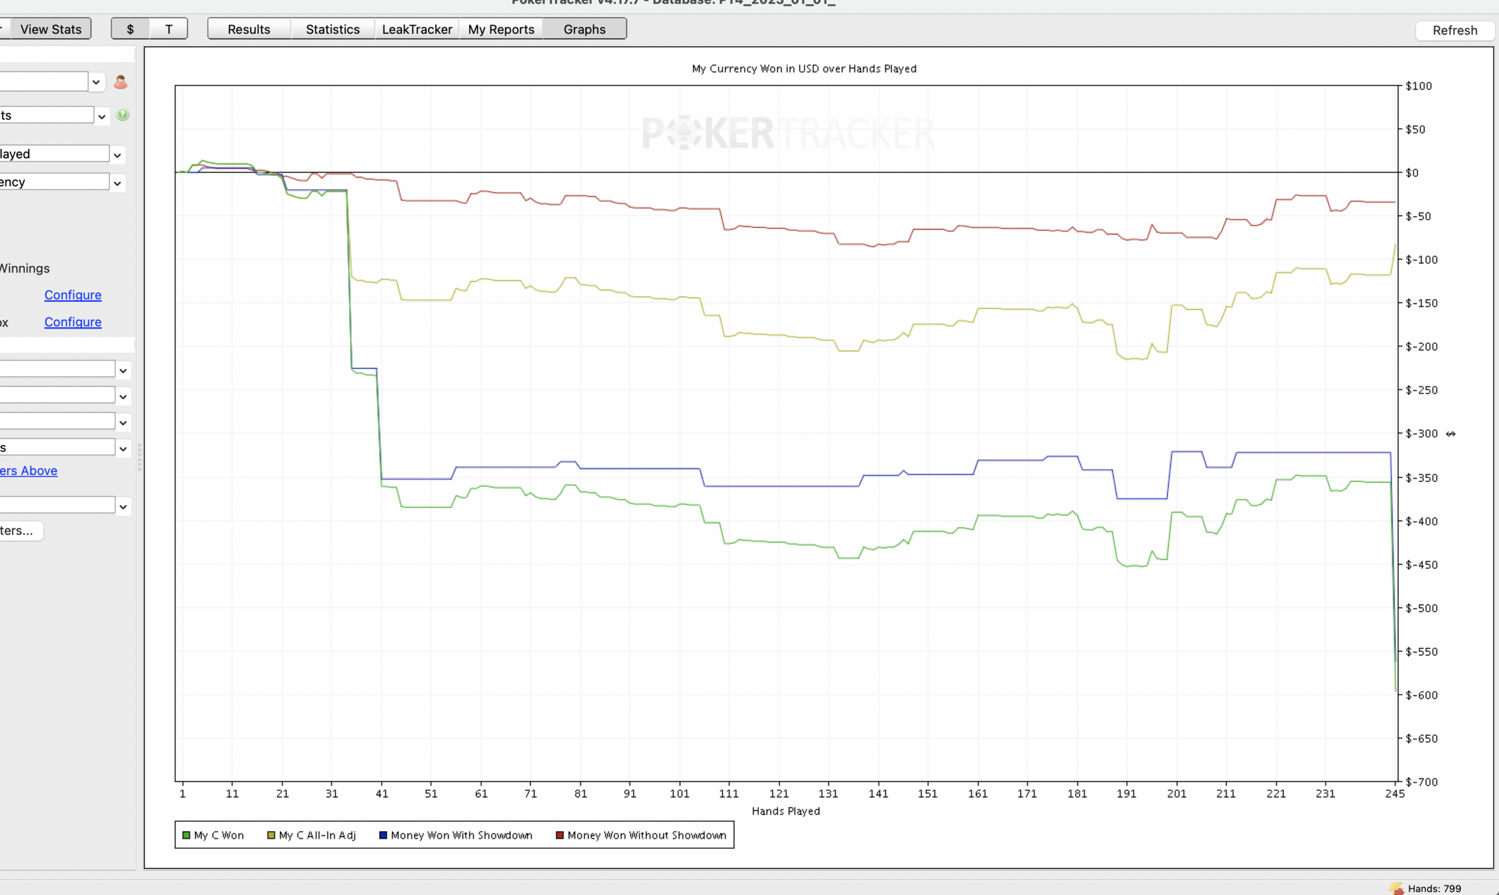Click the resize arrows icon beside $-300
Image resolution: width=1499 pixels, height=895 pixels.
pos(1451,433)
